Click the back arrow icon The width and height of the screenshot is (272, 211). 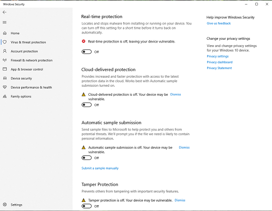click(5, 12)
